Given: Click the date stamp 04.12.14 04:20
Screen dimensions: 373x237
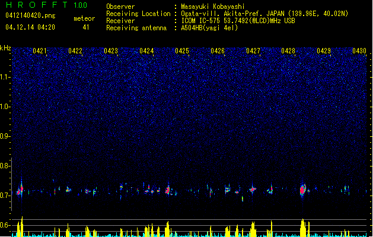Looking at the screenshot, I should click(x=30, y=27).
